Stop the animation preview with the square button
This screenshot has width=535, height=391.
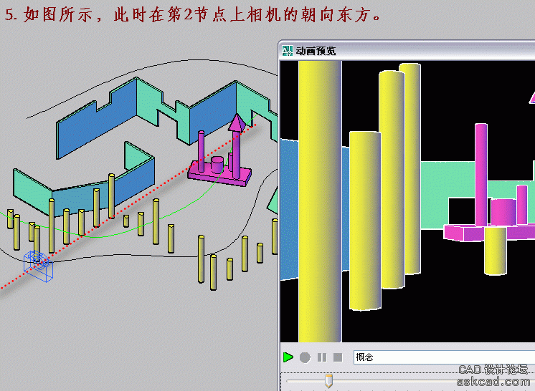[338, 357]
